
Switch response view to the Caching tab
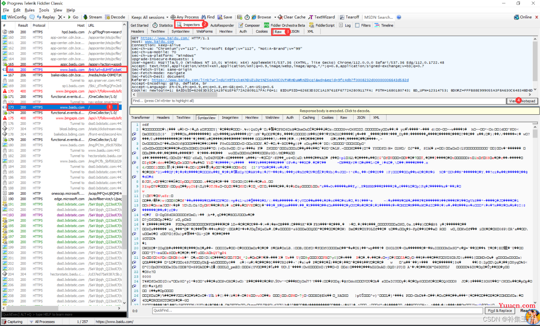[x=309, y=118]
